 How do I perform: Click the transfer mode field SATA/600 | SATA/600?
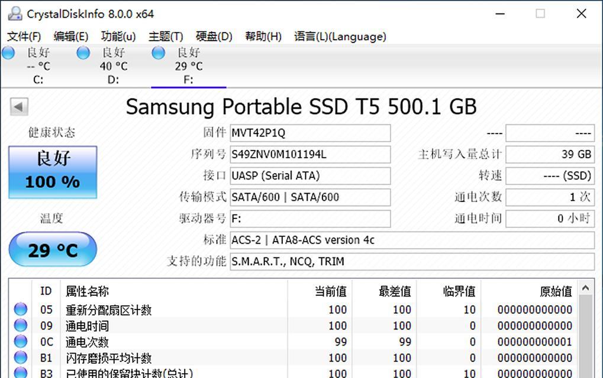click(x=310, y=197)
